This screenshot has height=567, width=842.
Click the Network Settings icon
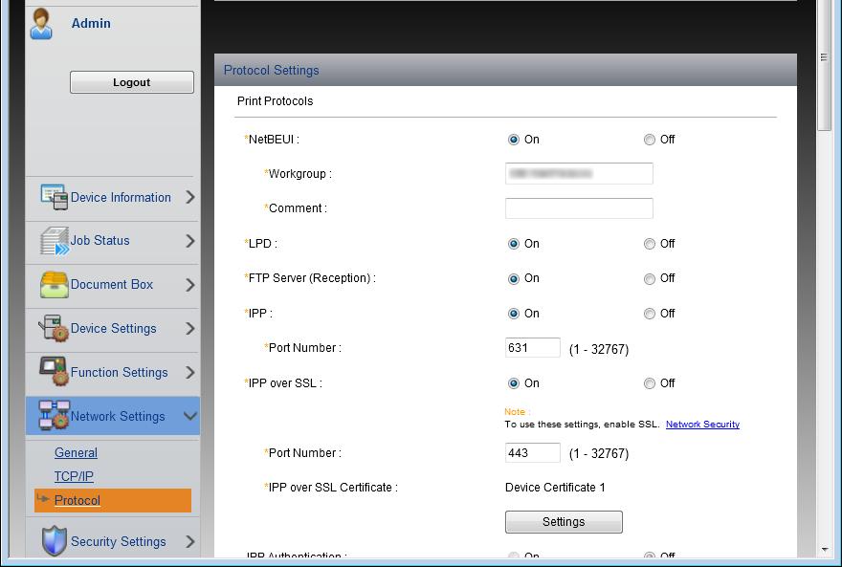[55, 416]
